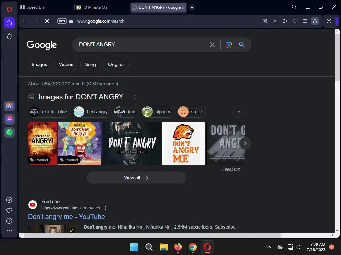Open Firefox from taskbar
Image resolution: width=341 pixels, height=255 pixels.
(x=178, y=247)
